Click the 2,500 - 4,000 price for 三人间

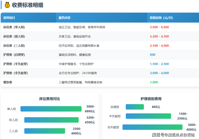pos(159,46)
